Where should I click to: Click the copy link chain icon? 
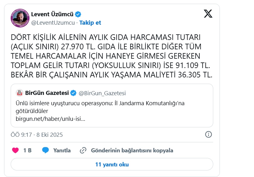pyautogui.click(x=83, y=150)
